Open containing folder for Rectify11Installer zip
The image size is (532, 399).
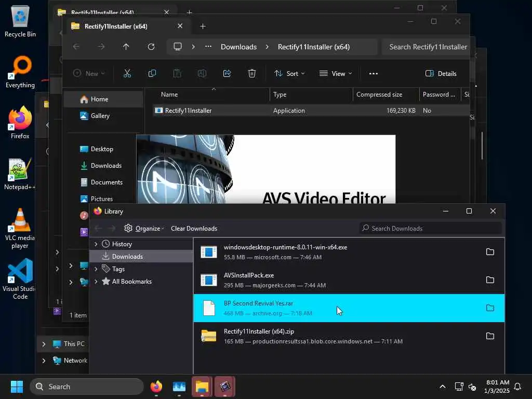tap(490, 336)
